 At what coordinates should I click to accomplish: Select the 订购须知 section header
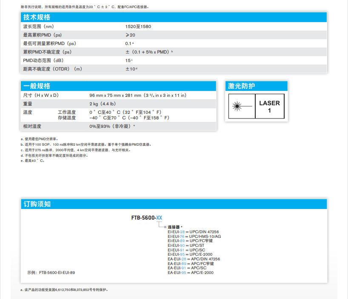tap(174, 204)
